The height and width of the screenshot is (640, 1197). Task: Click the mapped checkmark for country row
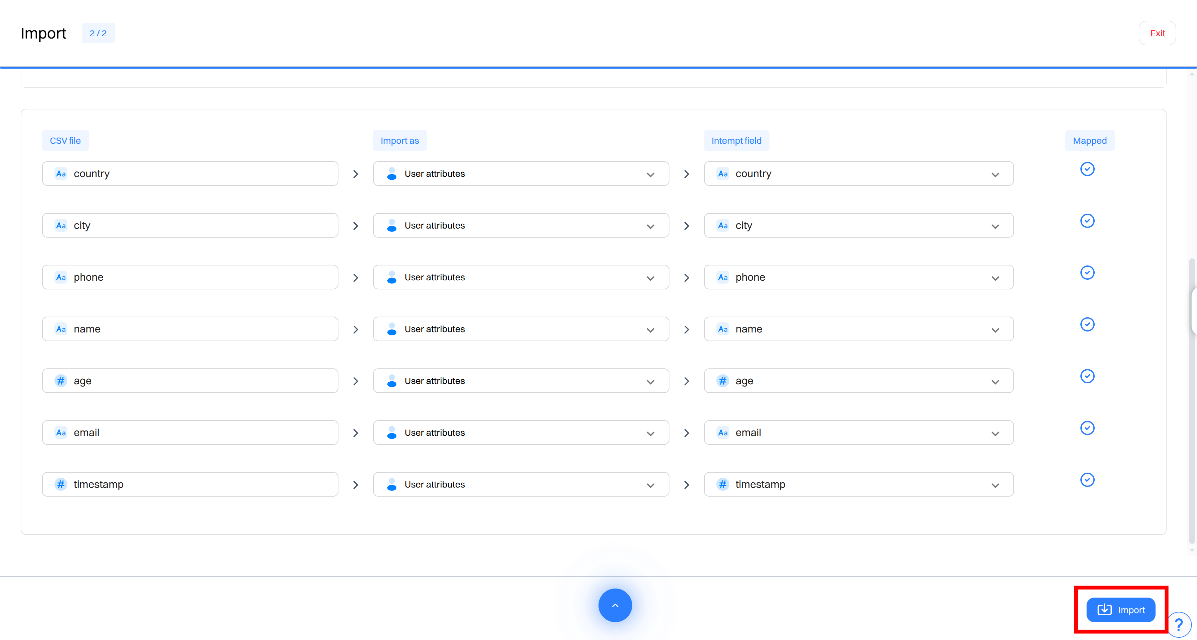1087,169
